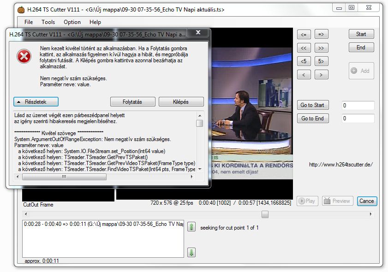Open the Tools menu
The image size is (388, 272).
[x=48, y=22]
